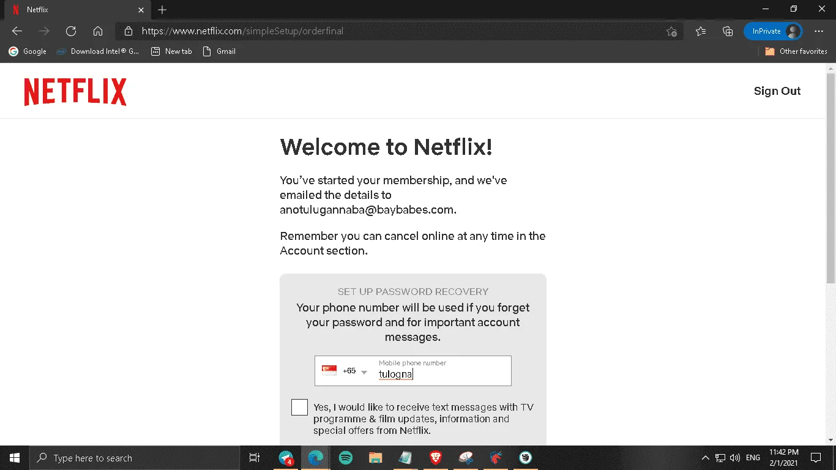
Task: Open Brave browser from taskbar
Action: coord(435,458)
